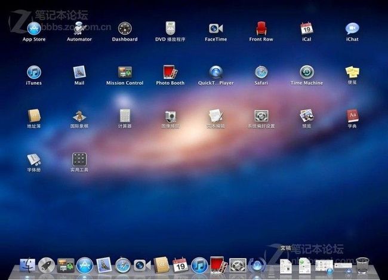Open System Preferences gear in Dock
388x280 pixels.
point(238,266)
